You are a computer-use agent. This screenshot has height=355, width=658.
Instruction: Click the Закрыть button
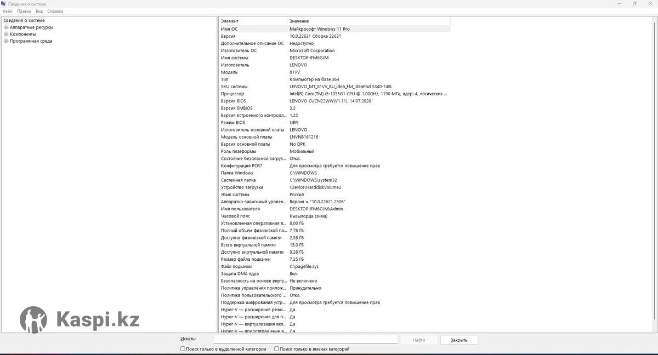pyautogui.click(x=459, y=340)
